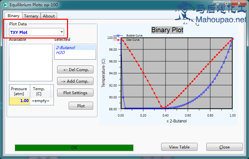Screen dimensions: 249x159
Task: Click the Binary Plot chart title
Action: tap(167, 30)
